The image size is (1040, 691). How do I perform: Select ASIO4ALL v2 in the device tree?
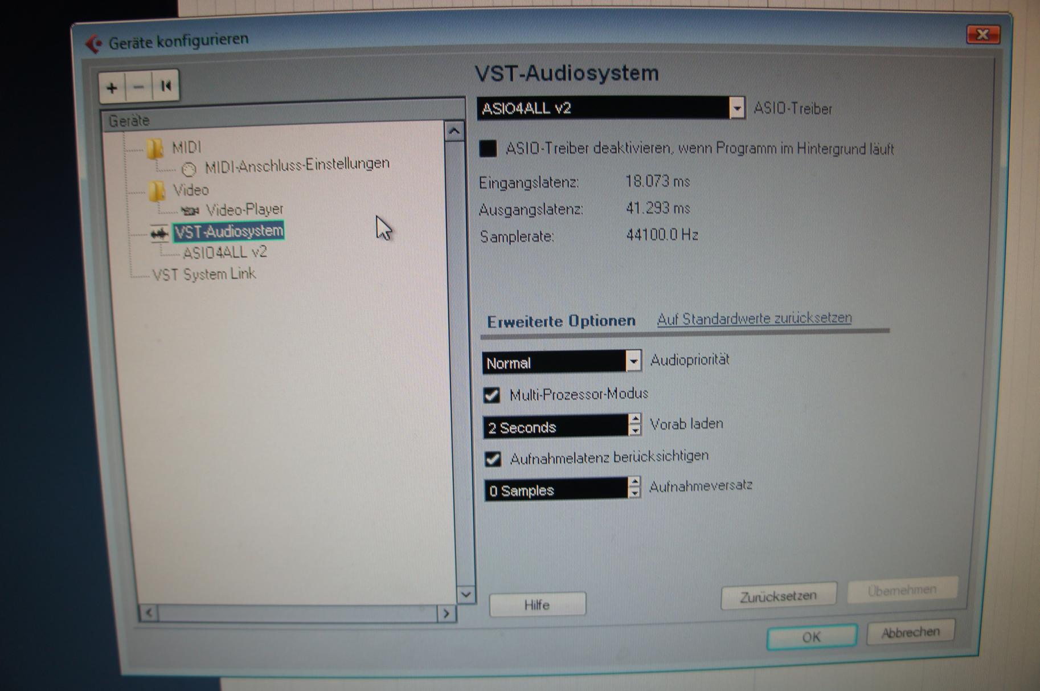point(225,252)
